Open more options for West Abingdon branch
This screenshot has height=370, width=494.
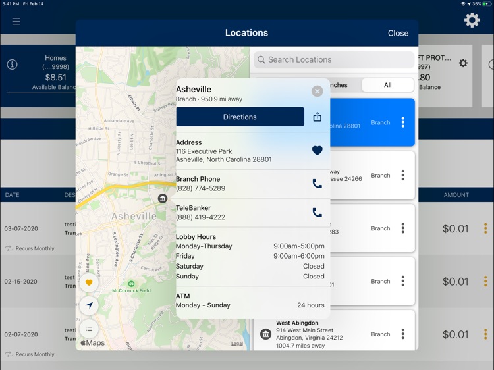[x=402, y=334]
